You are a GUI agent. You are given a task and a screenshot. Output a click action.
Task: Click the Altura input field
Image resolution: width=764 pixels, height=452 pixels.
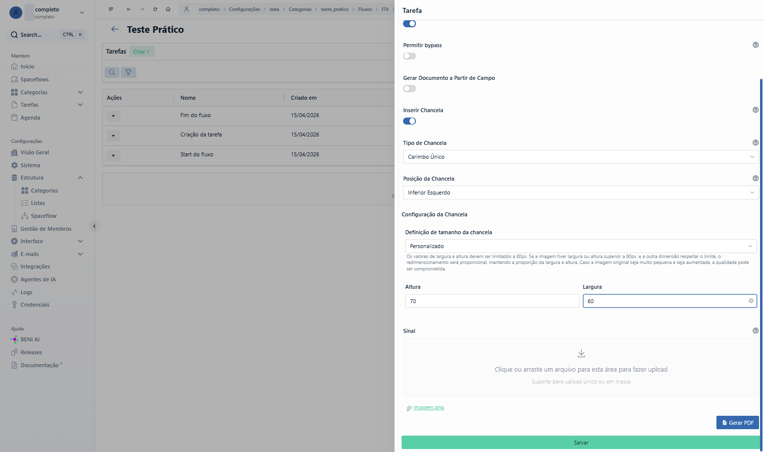click(x=492, y=301)
